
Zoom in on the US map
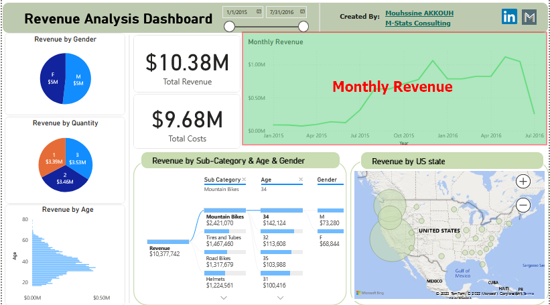(x=523, y=181)
